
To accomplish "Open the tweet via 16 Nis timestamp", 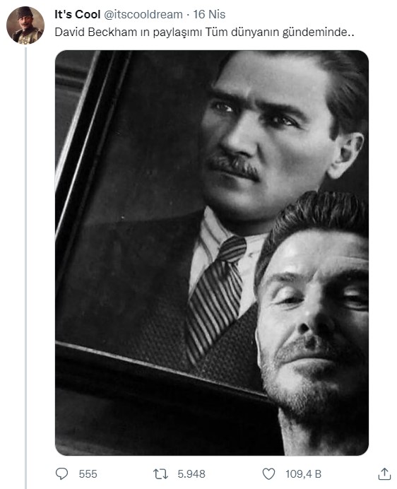I will [x=209, y=14].
